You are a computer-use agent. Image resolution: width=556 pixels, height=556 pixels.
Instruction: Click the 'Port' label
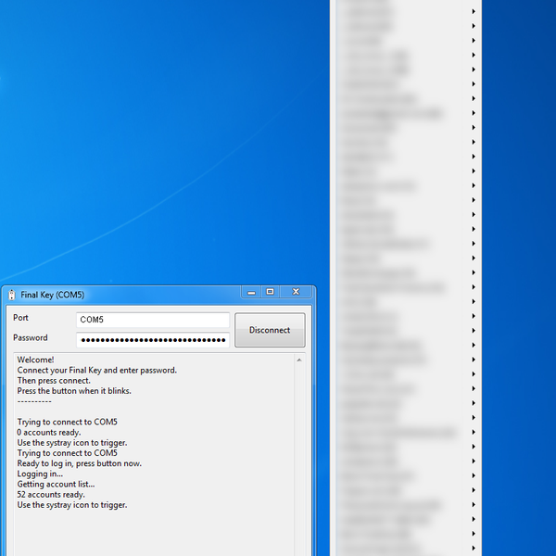click(20, 318)
